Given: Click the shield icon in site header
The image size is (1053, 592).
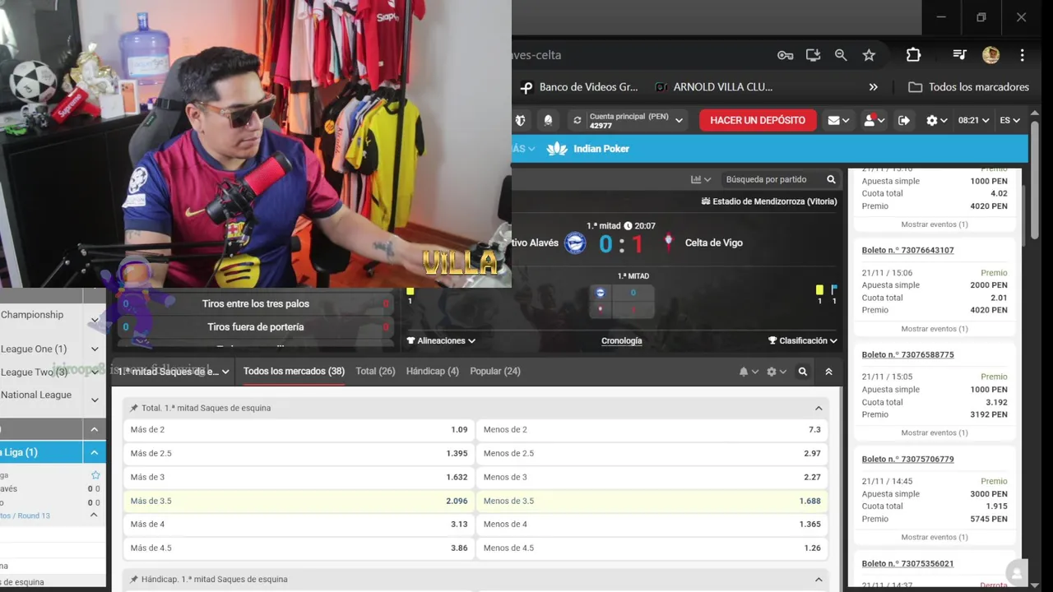Looking at the screenshot, I should click(x=520, y=120).
